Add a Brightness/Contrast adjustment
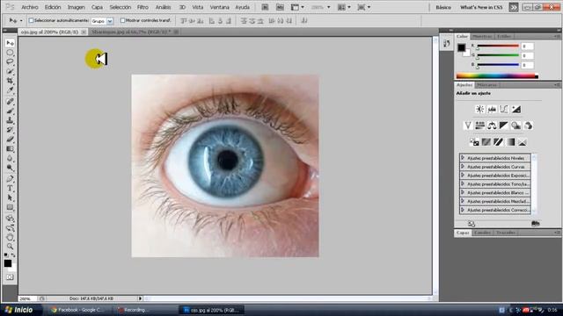Screen dimensions: 563x316 479,109
